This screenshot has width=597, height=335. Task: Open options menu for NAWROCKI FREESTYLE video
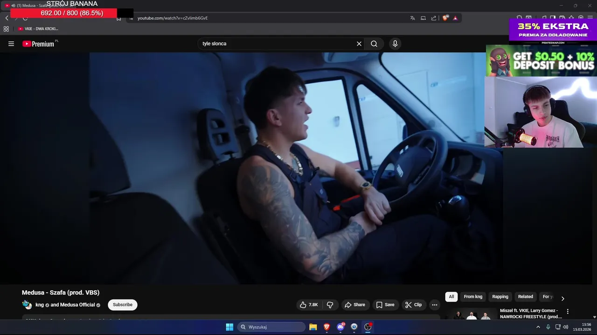coord(568,311)
